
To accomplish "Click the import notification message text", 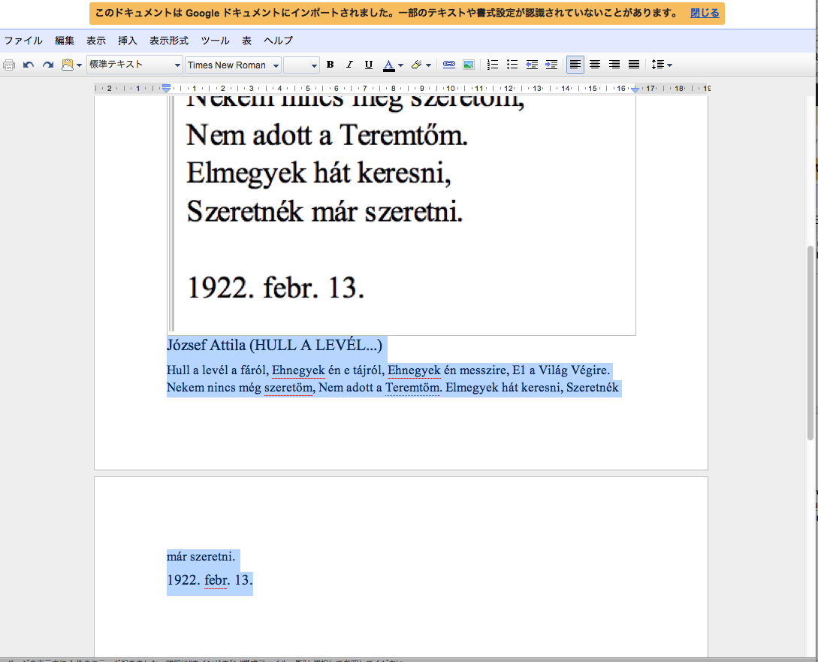I will click(387, 13).
